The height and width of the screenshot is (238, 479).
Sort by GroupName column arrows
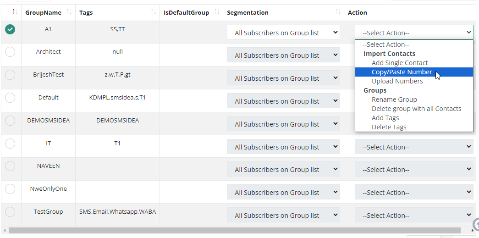pyautogui.click(x=69, y=12)
